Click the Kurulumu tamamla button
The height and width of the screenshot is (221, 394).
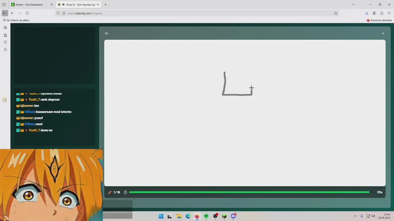(x=379, y=20)
